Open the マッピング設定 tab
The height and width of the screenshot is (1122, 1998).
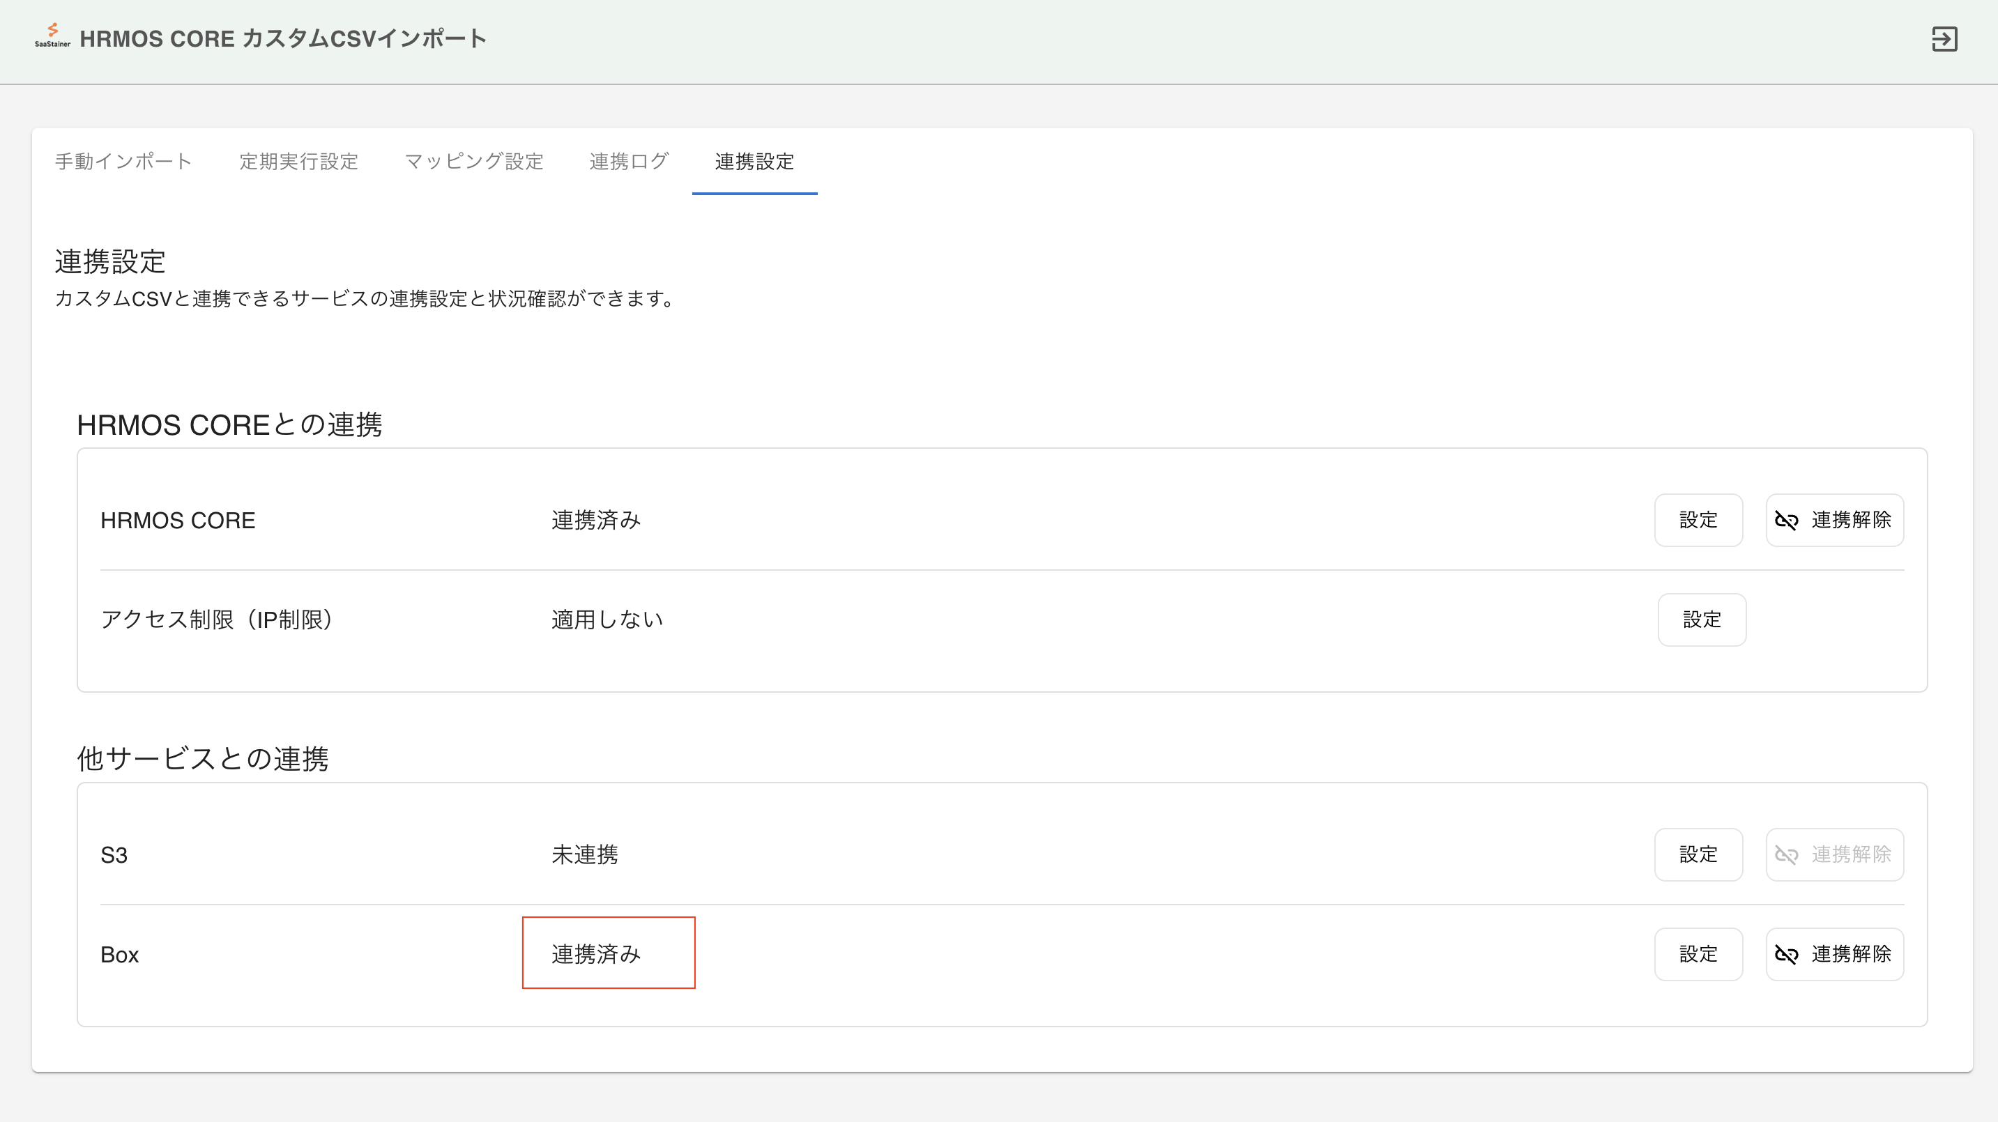click(x=474, y=161)
